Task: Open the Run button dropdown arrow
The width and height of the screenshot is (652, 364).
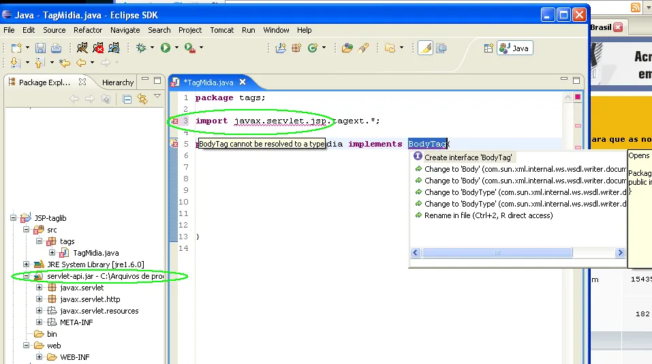Action: pos(176,48)
